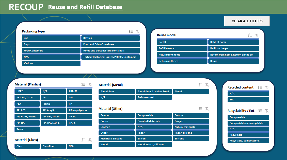Clear filter on Reuse model slicer
Viewport: 287px width, 160px height.
pos(257,35)
